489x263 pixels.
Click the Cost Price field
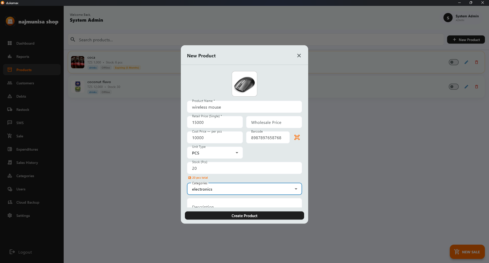pyautogui.click(x=215, y=137)
